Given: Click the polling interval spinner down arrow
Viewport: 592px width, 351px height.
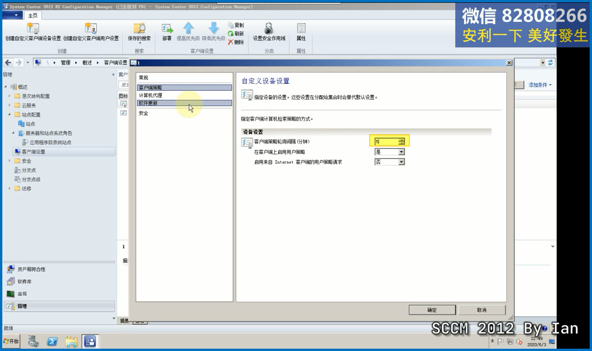Looking at the screenshot, I should coord(402,143).
